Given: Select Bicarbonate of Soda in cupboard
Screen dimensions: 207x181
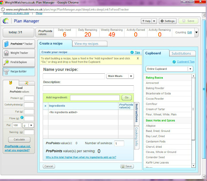Looking at the screenshot, I should 167,93.
